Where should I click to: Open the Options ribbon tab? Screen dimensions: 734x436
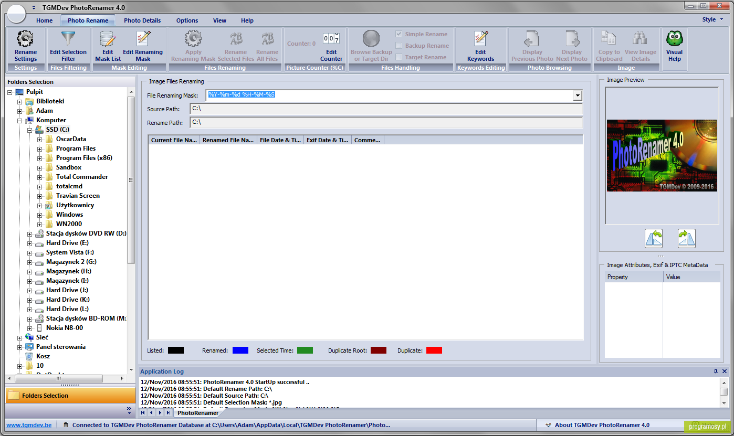187,20
